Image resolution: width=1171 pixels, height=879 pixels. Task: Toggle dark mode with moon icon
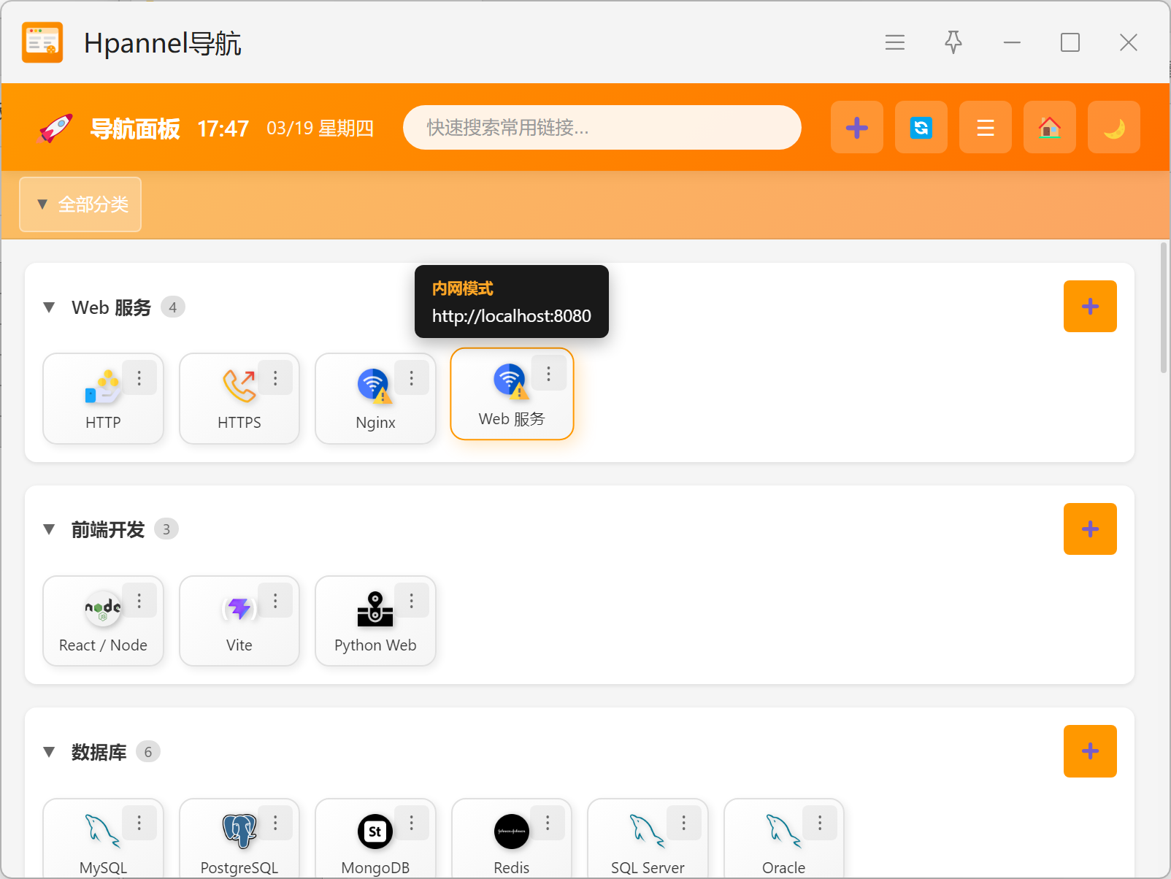coord(1113,128)
